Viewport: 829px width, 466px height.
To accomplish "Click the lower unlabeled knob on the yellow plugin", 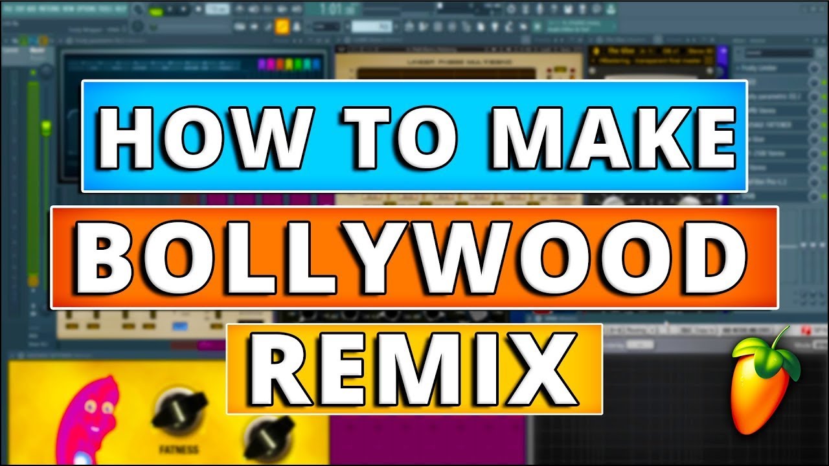I will (267, 439).
